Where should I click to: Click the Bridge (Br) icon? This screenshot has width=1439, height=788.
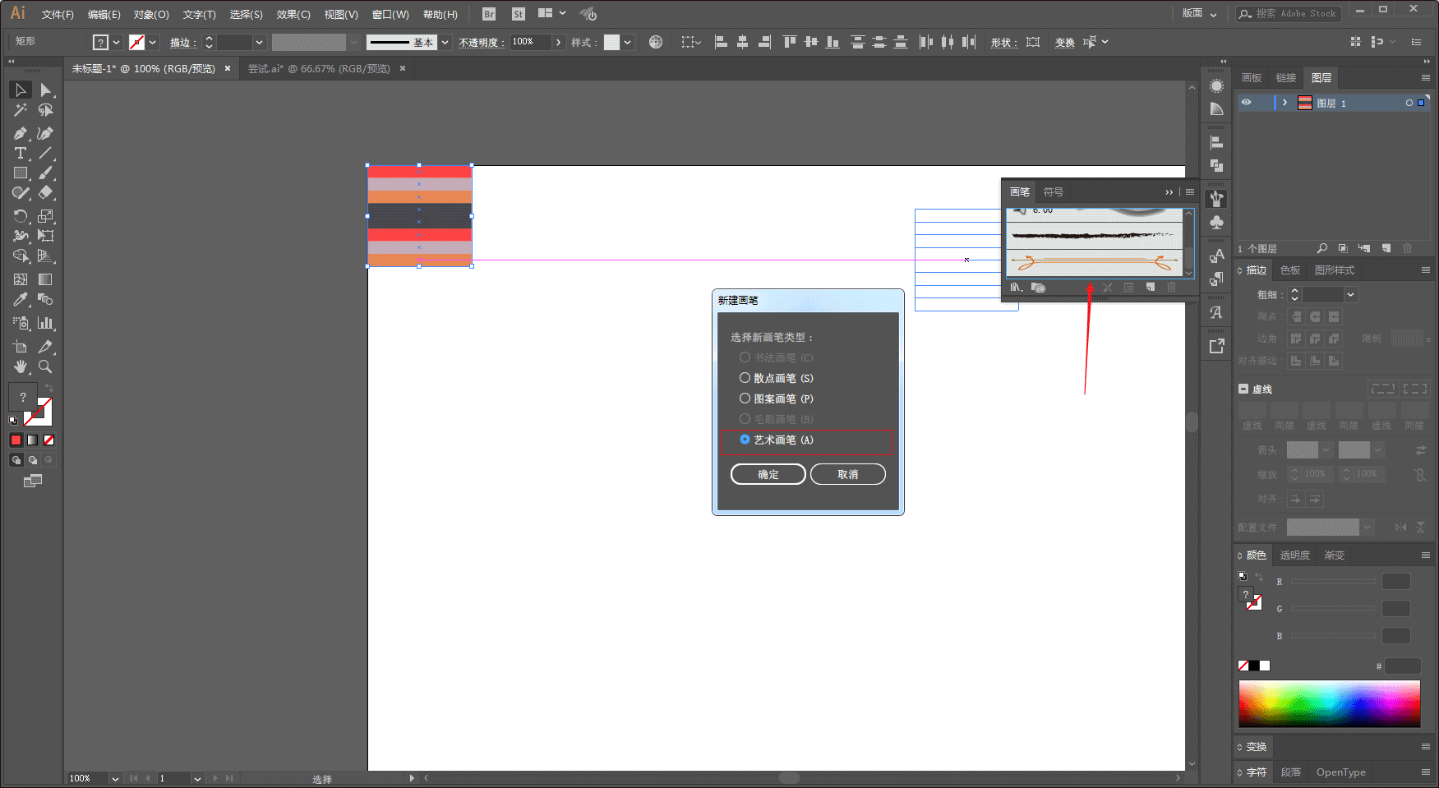click(x=489, y=14)
